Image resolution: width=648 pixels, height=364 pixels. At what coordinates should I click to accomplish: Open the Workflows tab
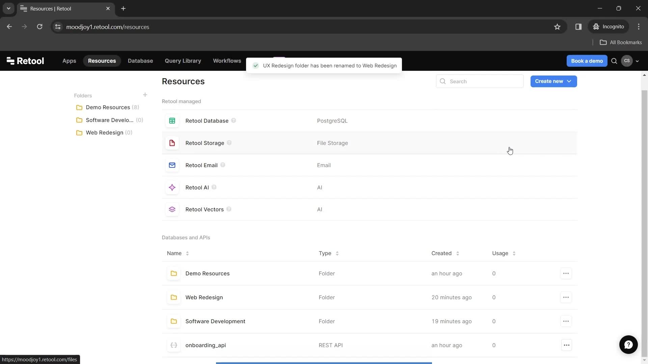tap(227, 61)
